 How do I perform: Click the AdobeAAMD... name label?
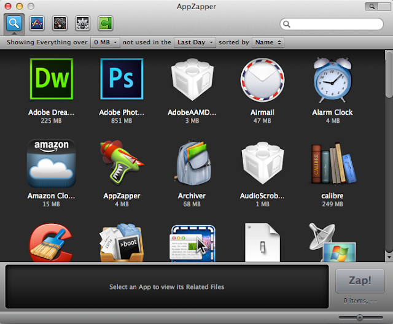(x=192, y=112)
